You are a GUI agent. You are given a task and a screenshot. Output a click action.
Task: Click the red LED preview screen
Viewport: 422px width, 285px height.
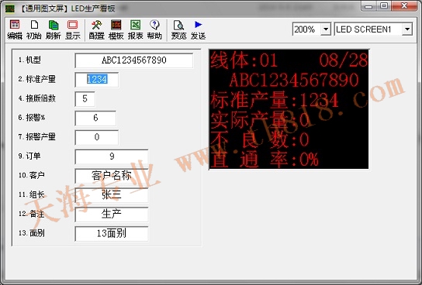coord(289,109)
